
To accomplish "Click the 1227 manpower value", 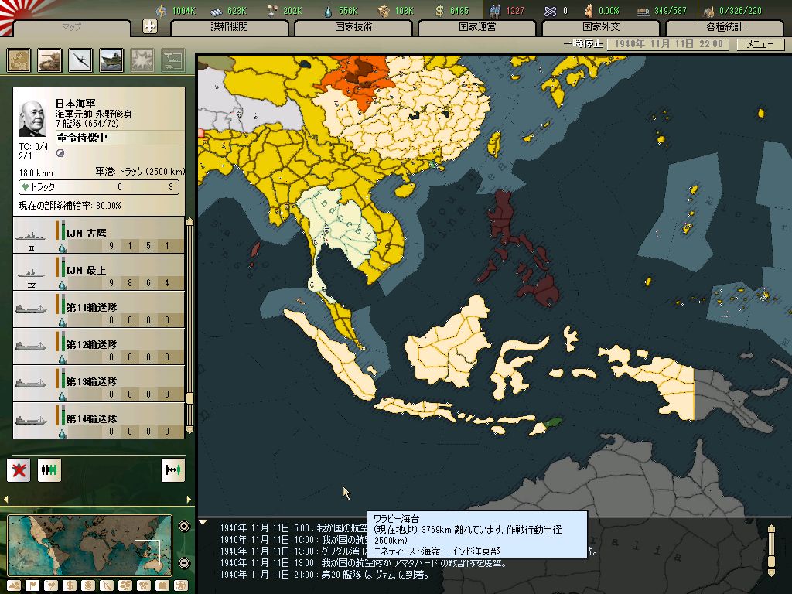I will (514, 11).
